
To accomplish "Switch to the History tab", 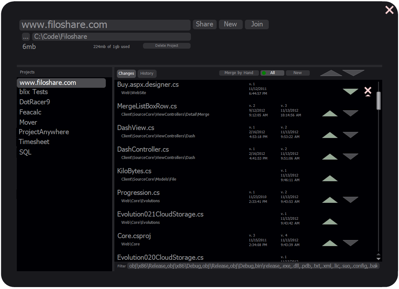I will click(x=147, y=73).
